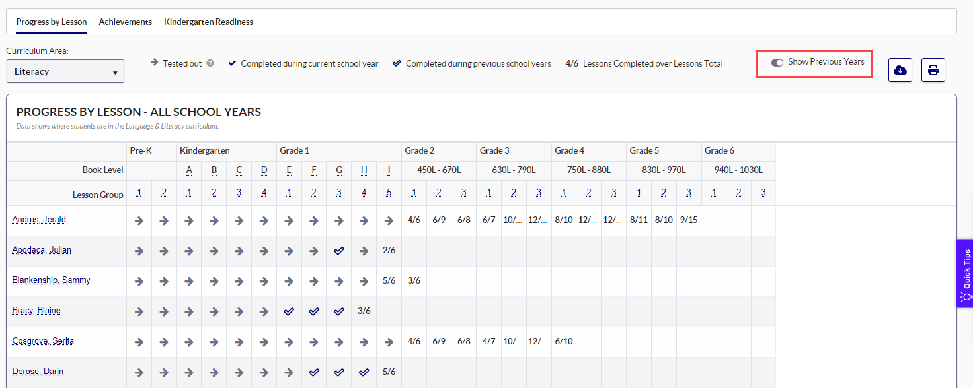Click the checkmark under column H for Derose Darin
This screenshot has width=973, height=388.
(364, 372)
